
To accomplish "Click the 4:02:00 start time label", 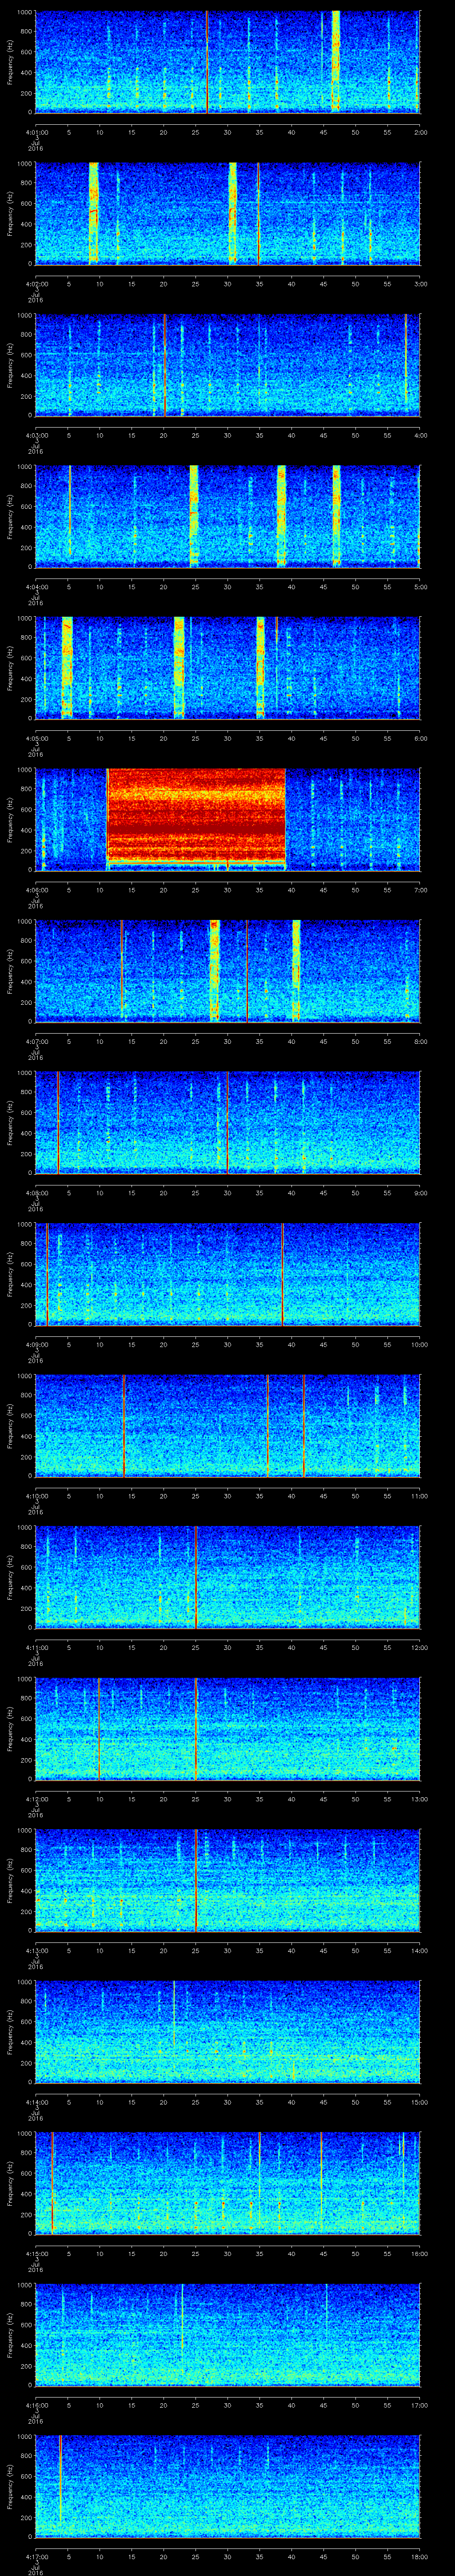I will coord(36,284).
